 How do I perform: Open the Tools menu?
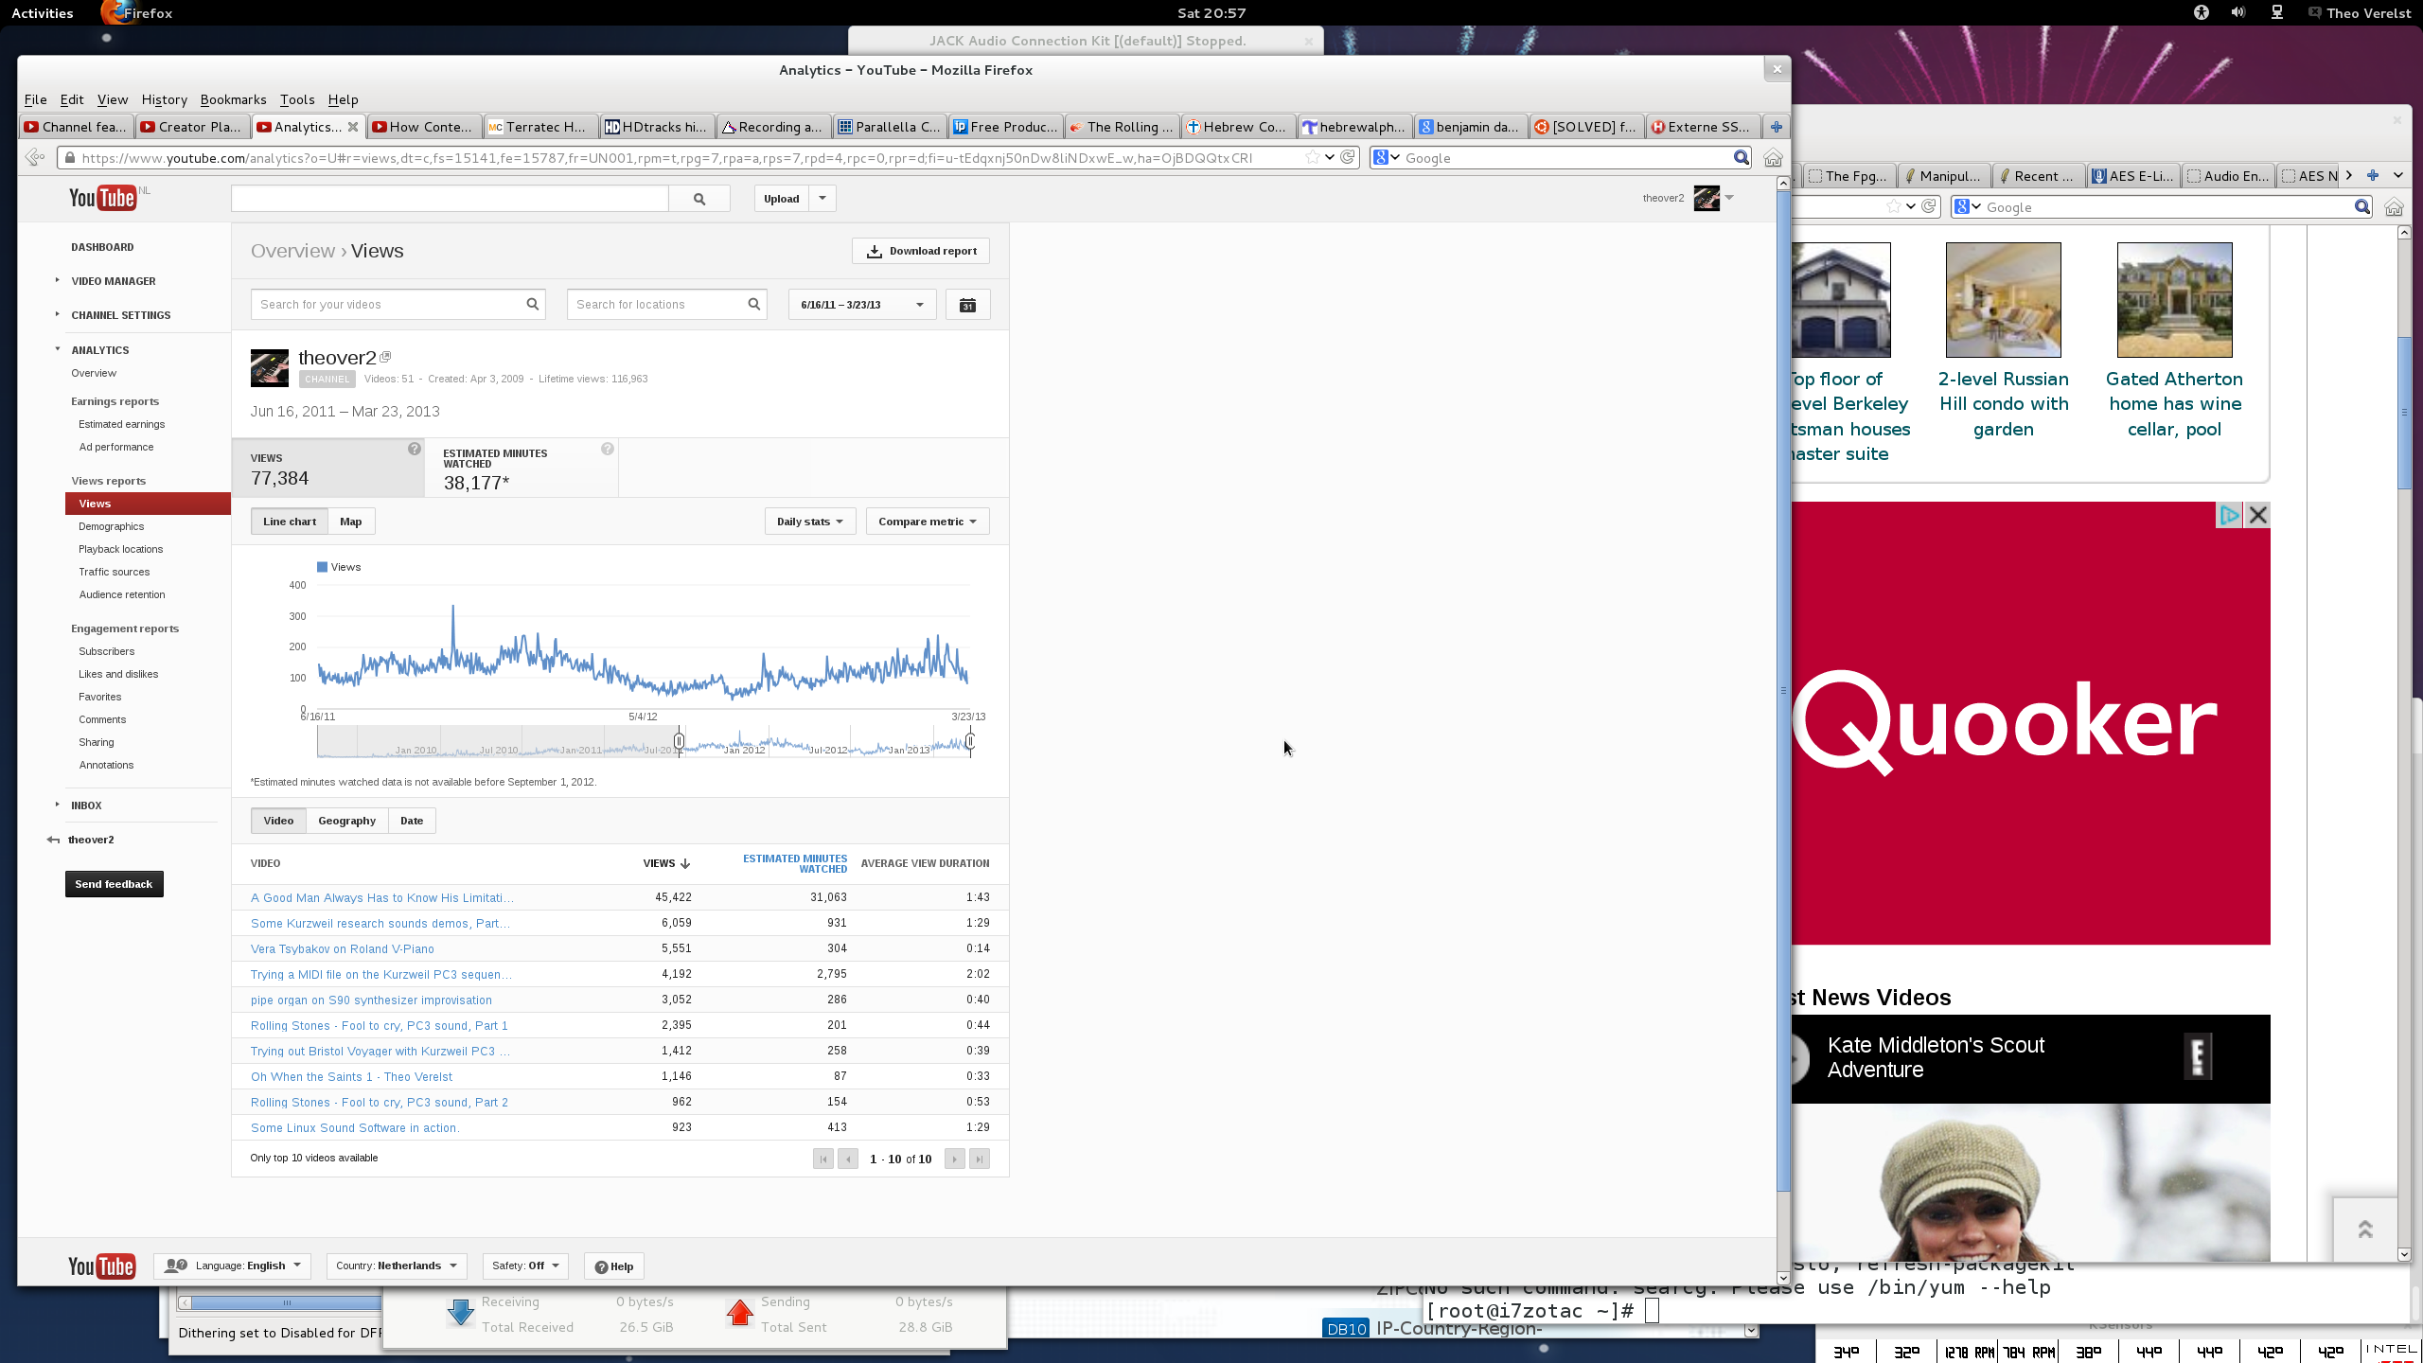point(296,99)
